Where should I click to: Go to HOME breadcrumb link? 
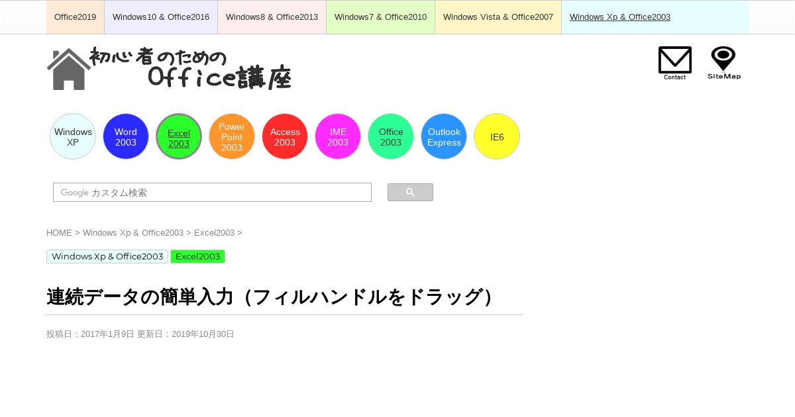pos(59,233)
